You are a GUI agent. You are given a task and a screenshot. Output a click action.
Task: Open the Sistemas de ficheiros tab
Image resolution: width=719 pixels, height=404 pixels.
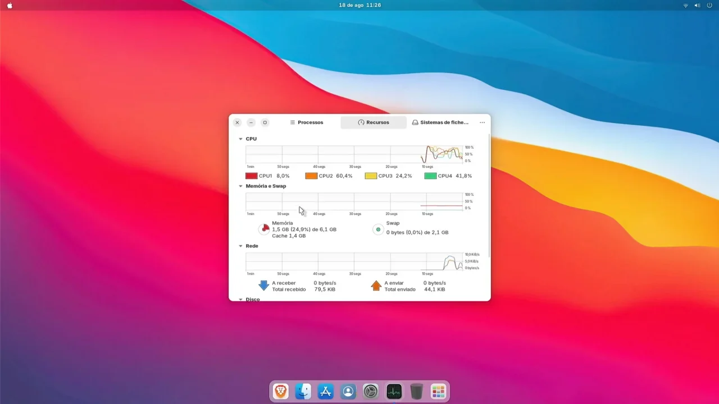tap(440, 122)
